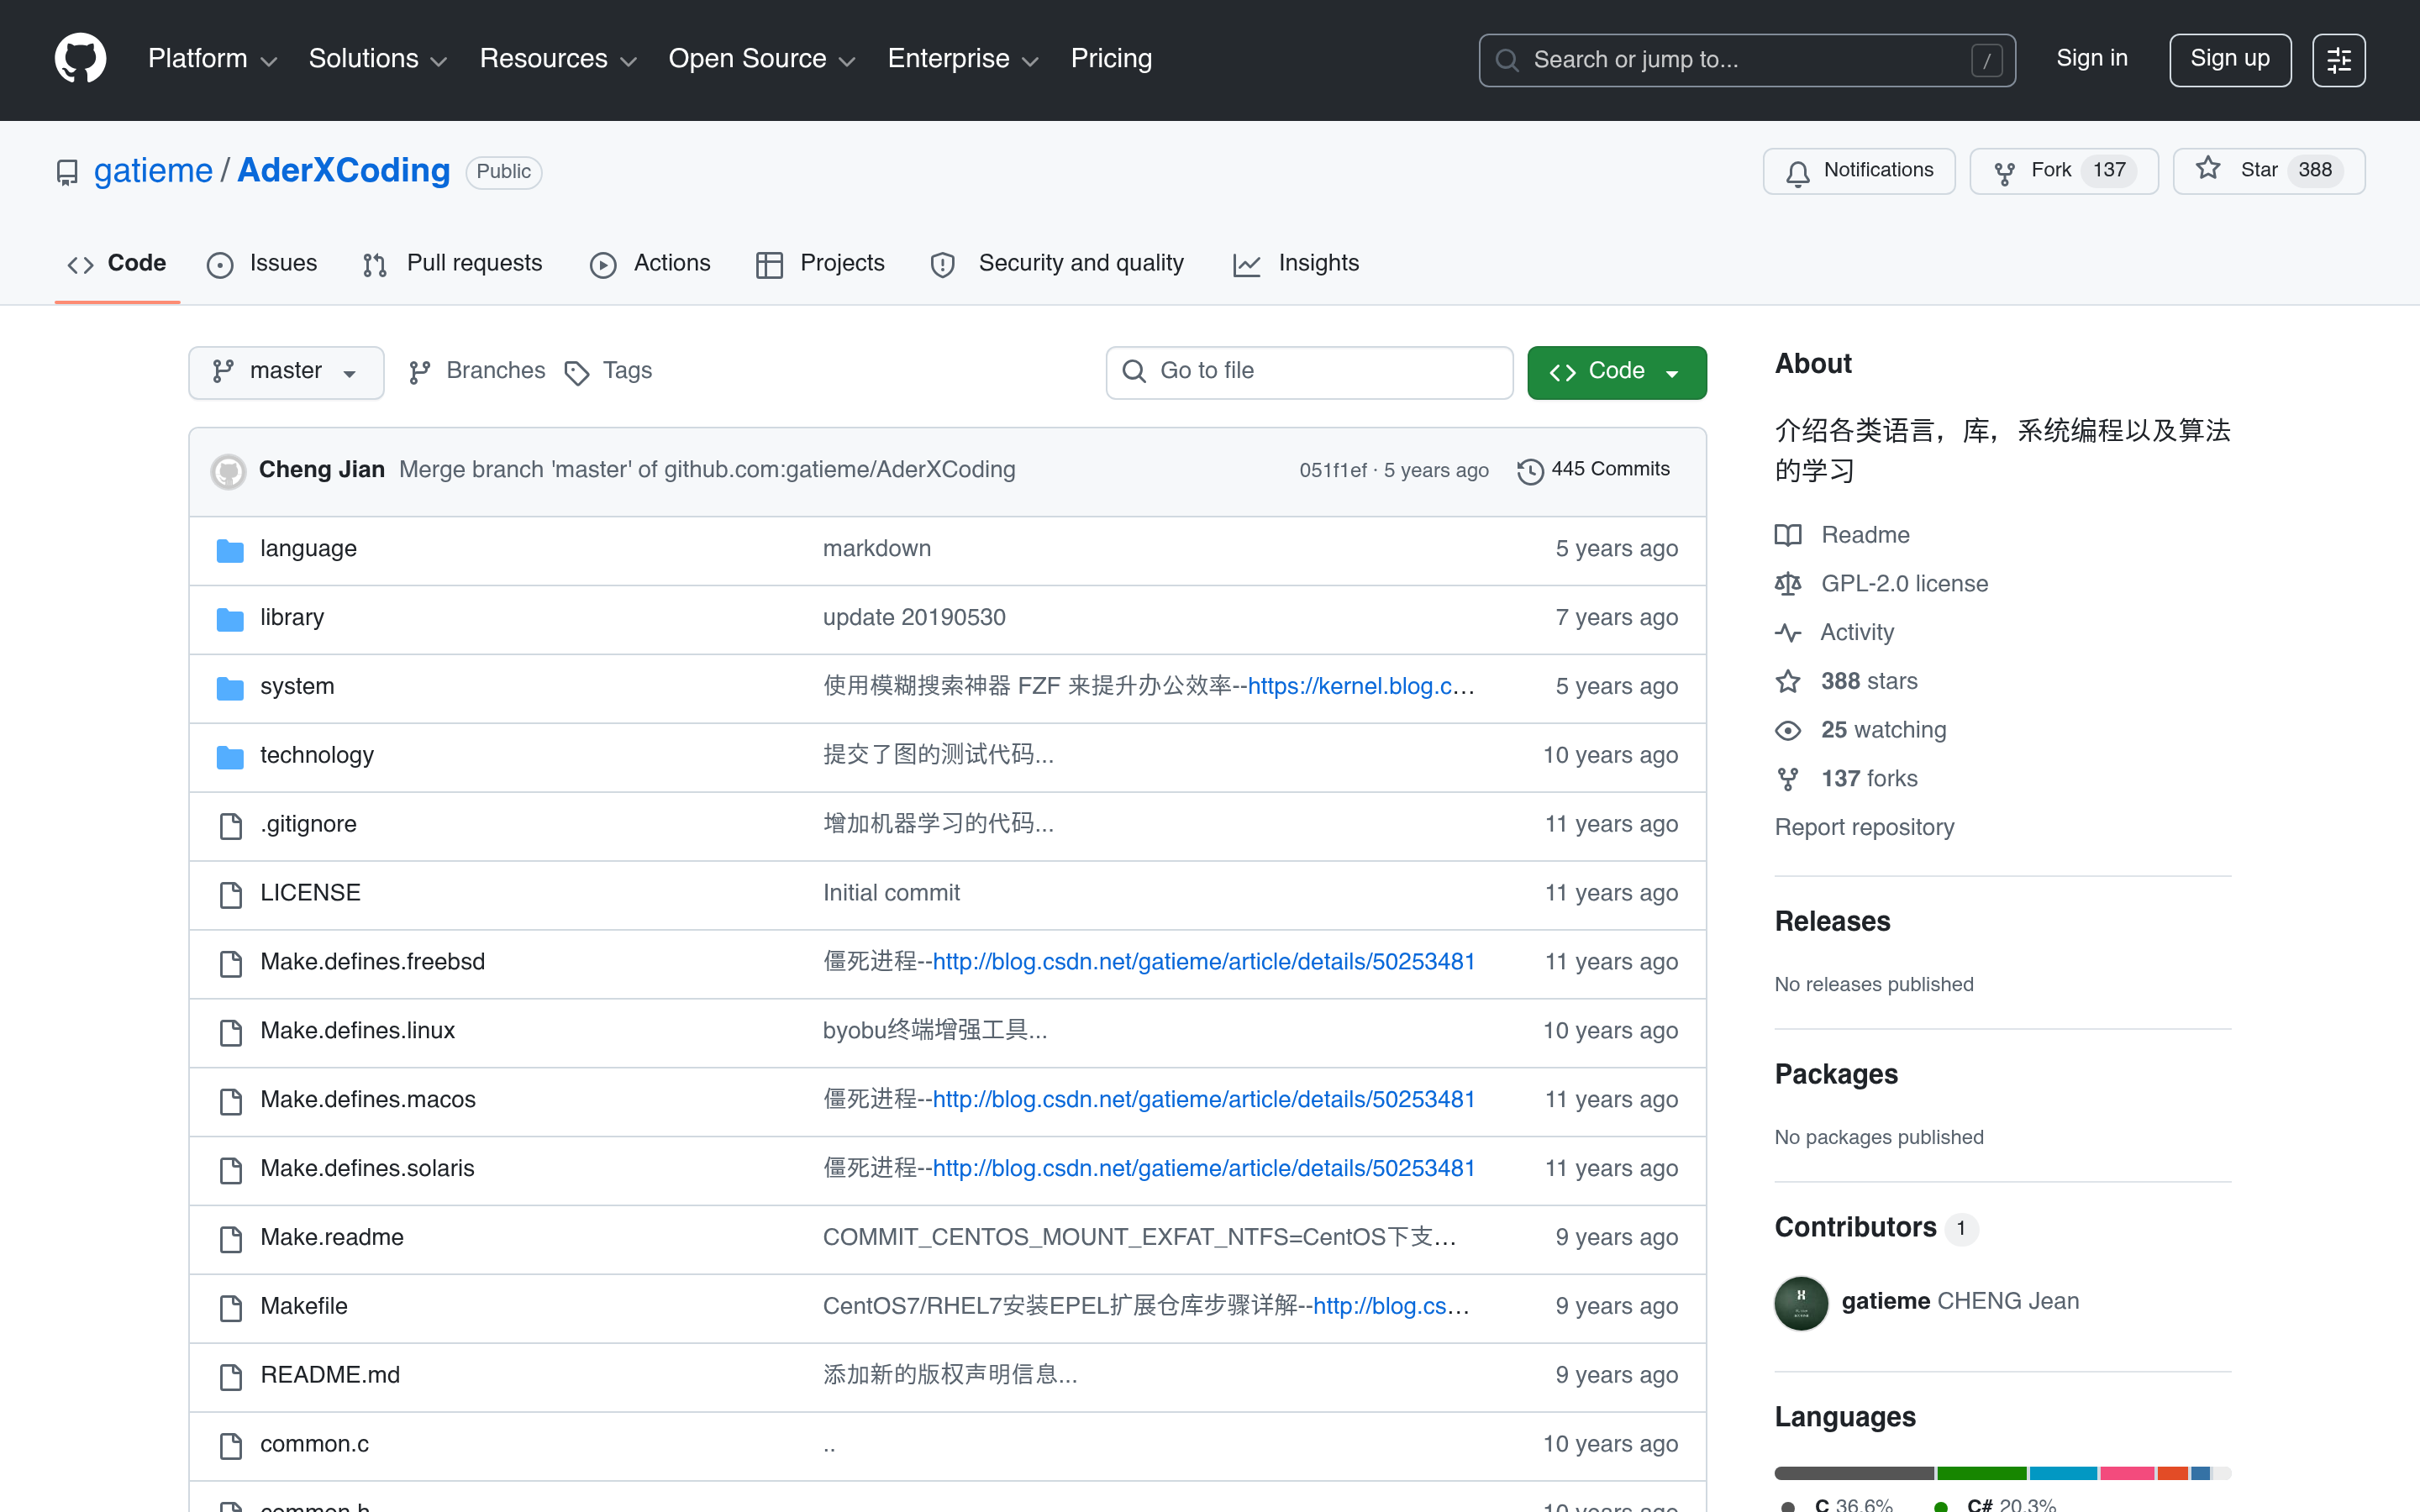
Task: Open the Make.defines.macos file
Action: coord(368,1100)
